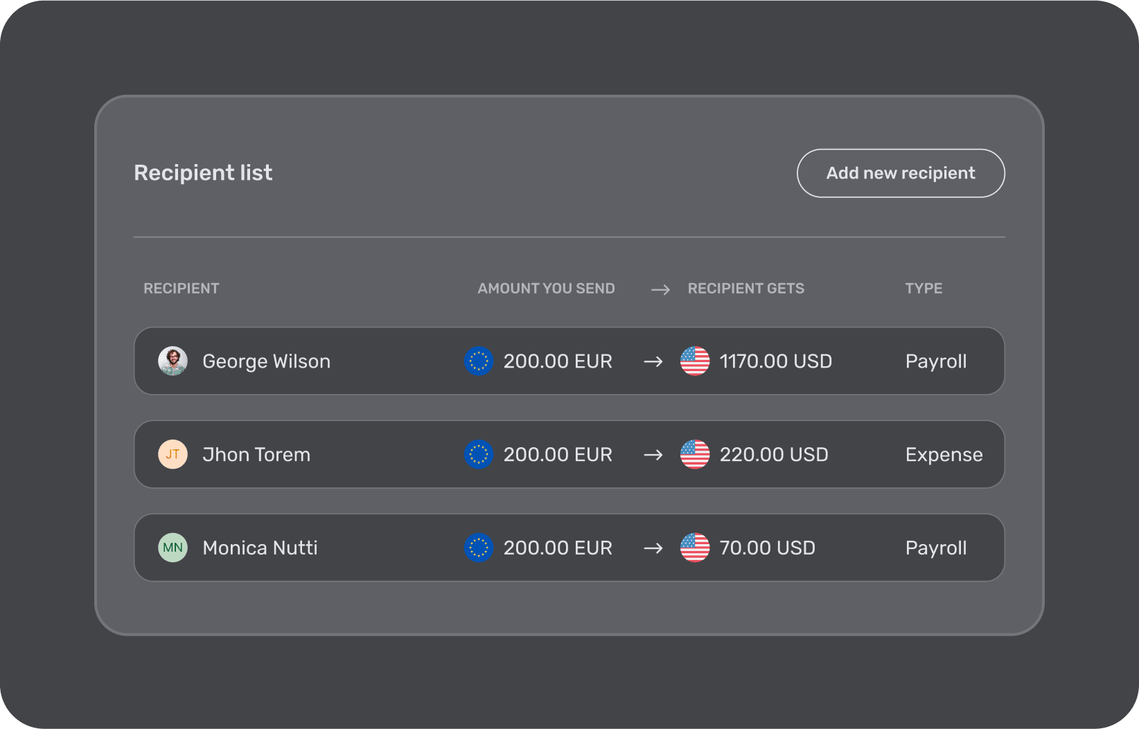
Task: Click 200.00 EUR in Monica Nutti's row
Action: (558, 548)
